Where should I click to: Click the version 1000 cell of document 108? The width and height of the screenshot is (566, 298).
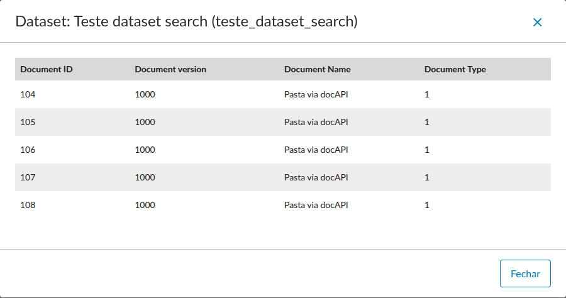[145, 205]
